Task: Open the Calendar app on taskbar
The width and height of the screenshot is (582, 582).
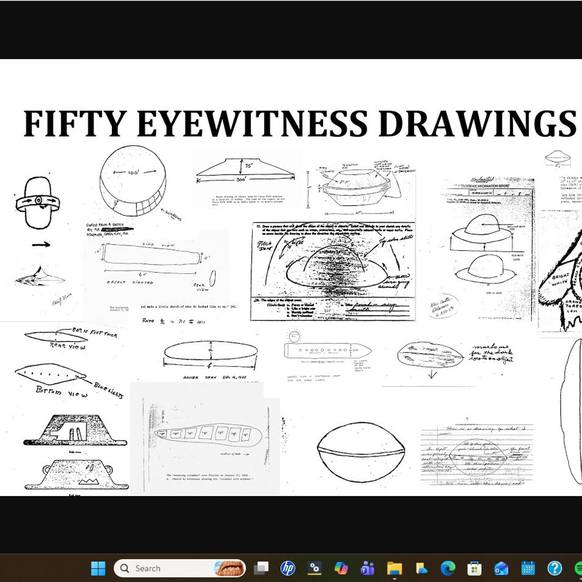Action: (528, 568)
